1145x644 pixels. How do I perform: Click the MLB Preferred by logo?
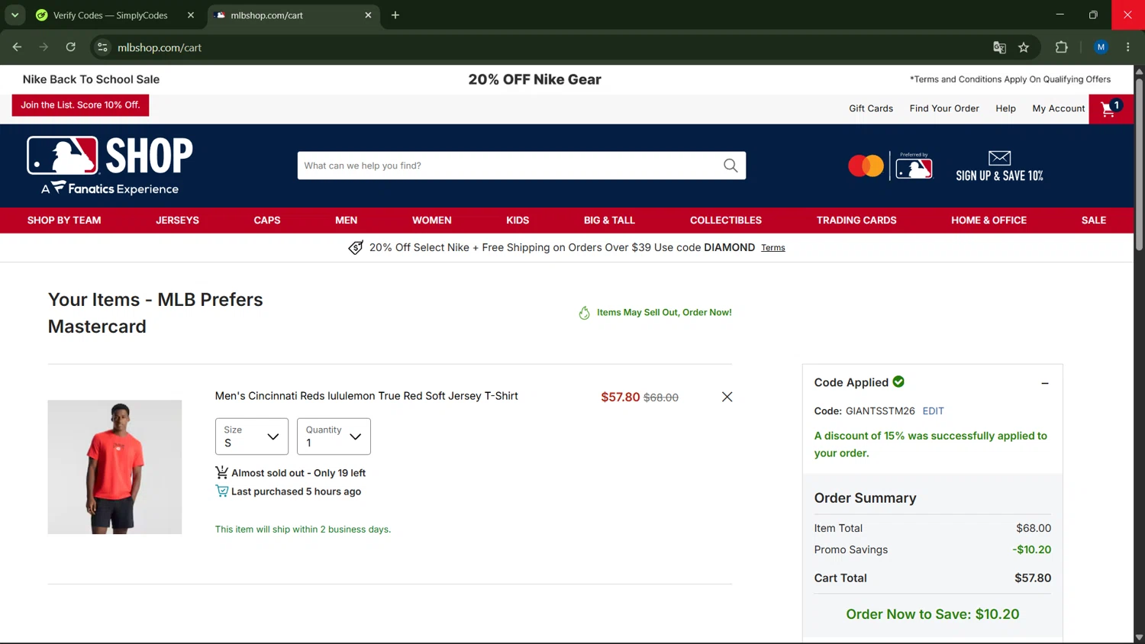(914, 166)
